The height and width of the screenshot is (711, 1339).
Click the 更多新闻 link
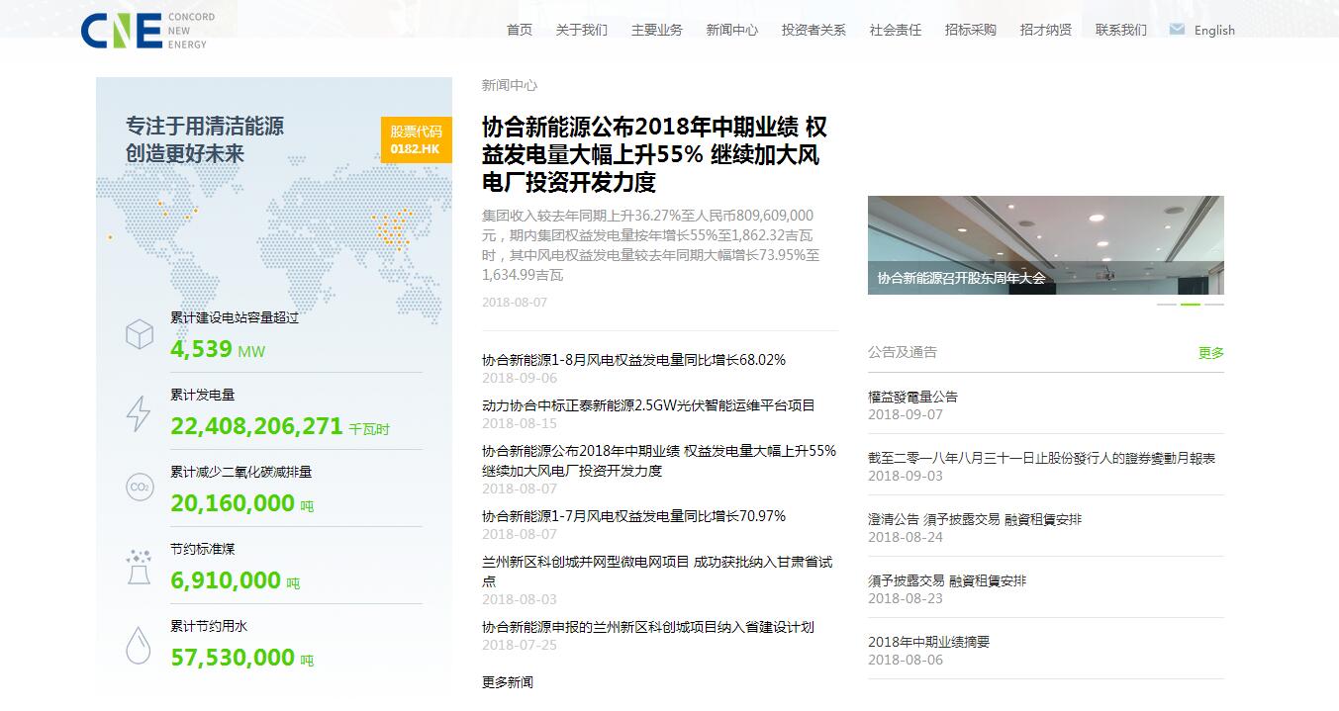[507, 681]
